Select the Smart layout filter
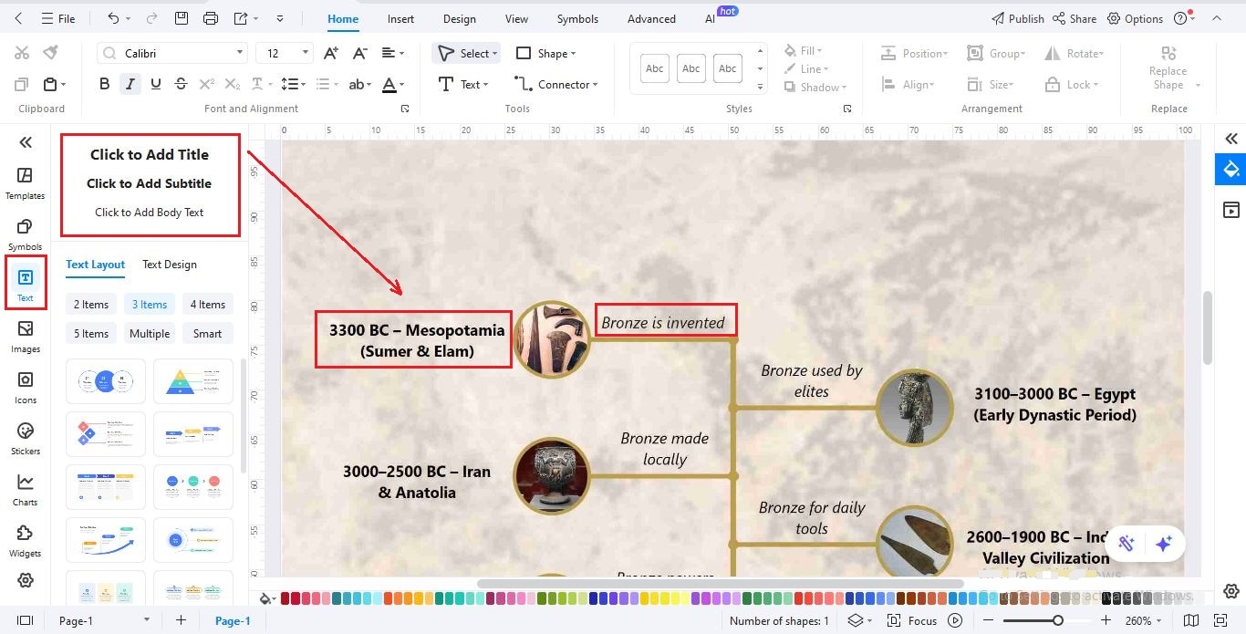Image resolution: width=1246 pixels, height=634 pixels. [207, 334]
